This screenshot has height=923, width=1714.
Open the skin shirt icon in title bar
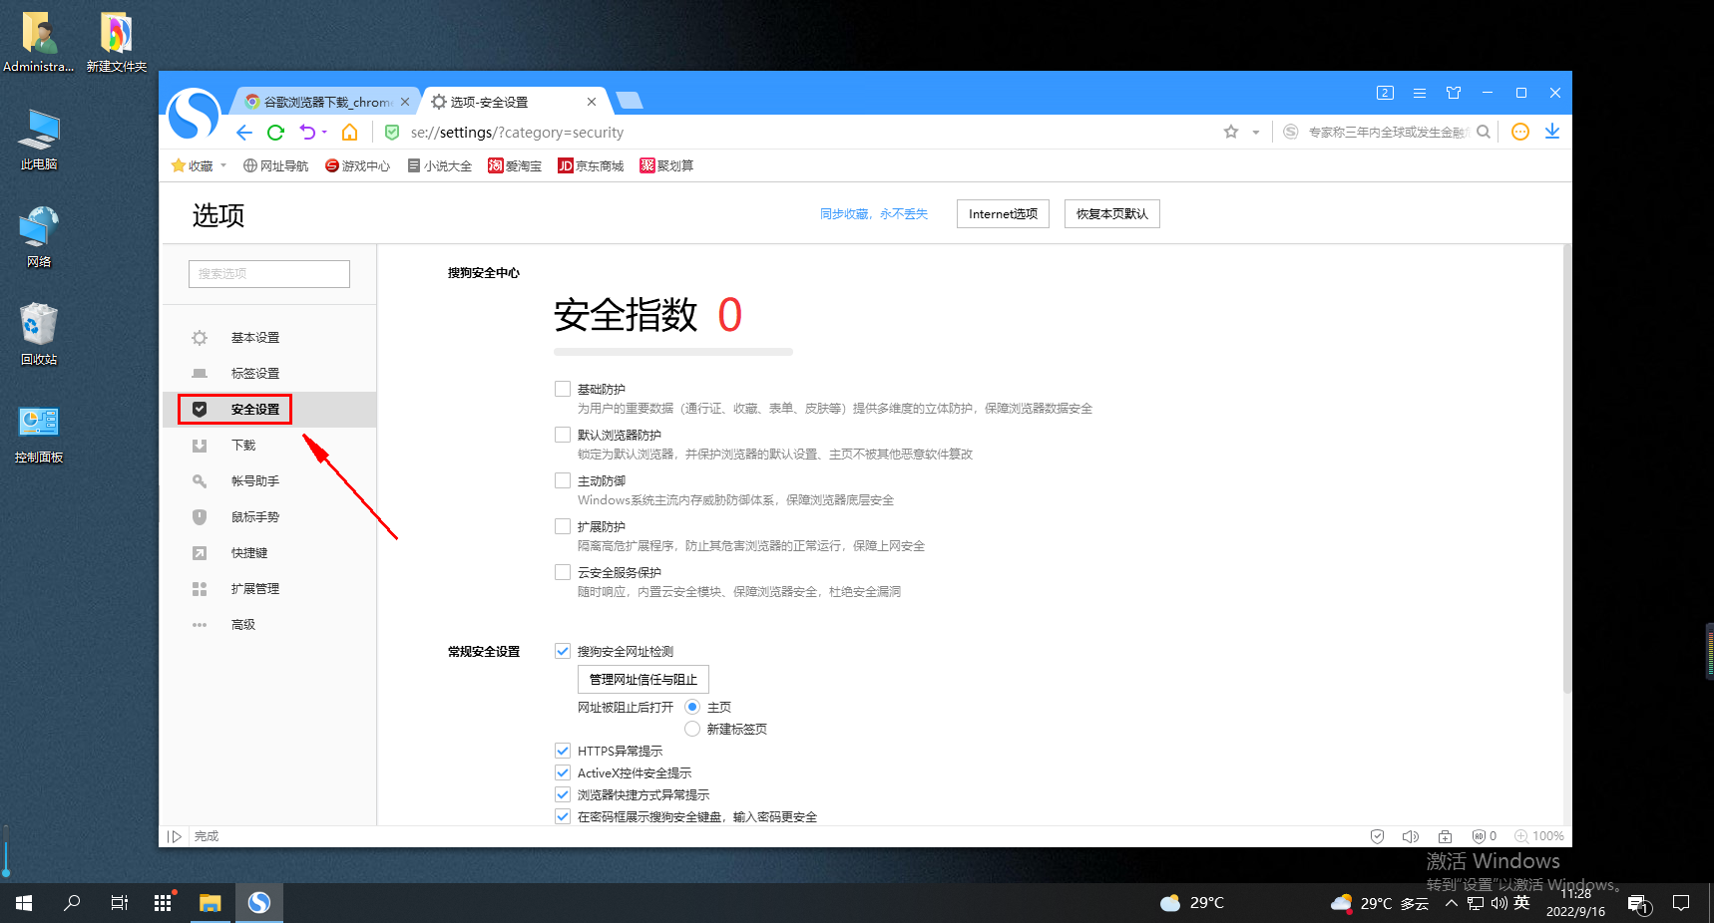click(1454, 93)
